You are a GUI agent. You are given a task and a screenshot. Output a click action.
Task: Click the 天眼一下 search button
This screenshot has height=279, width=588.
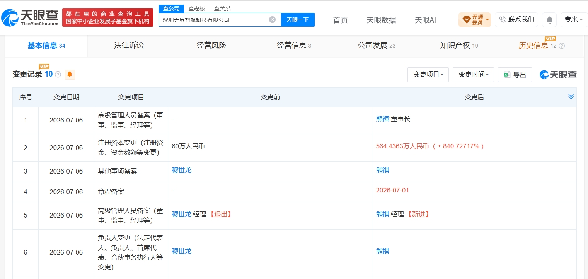coord(298,20)
